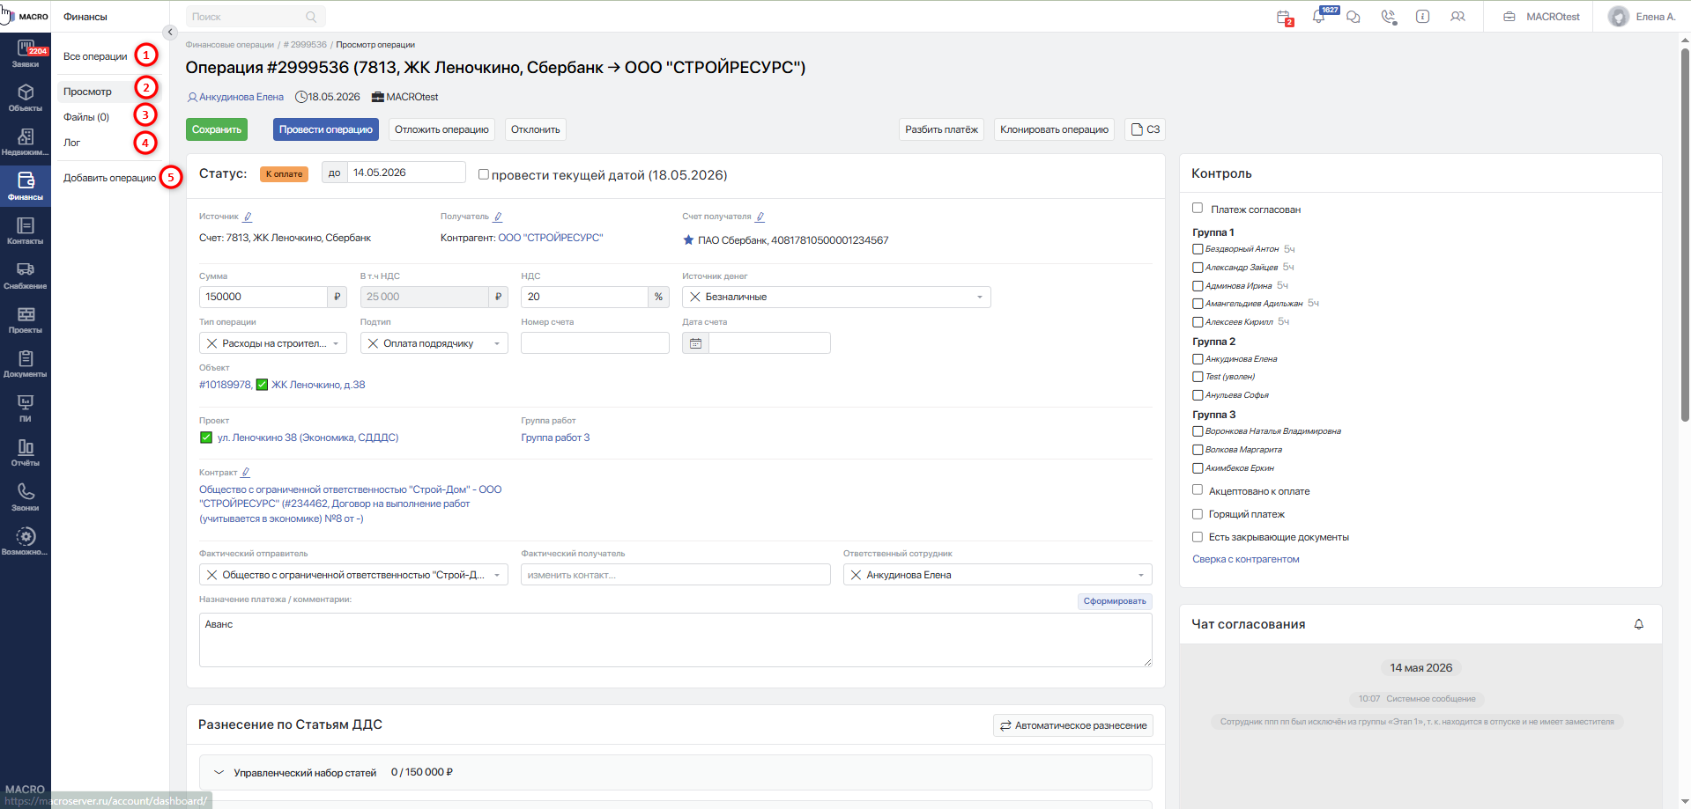Click the Провести операцию button

pyautogui.click(x=326, y=129)
